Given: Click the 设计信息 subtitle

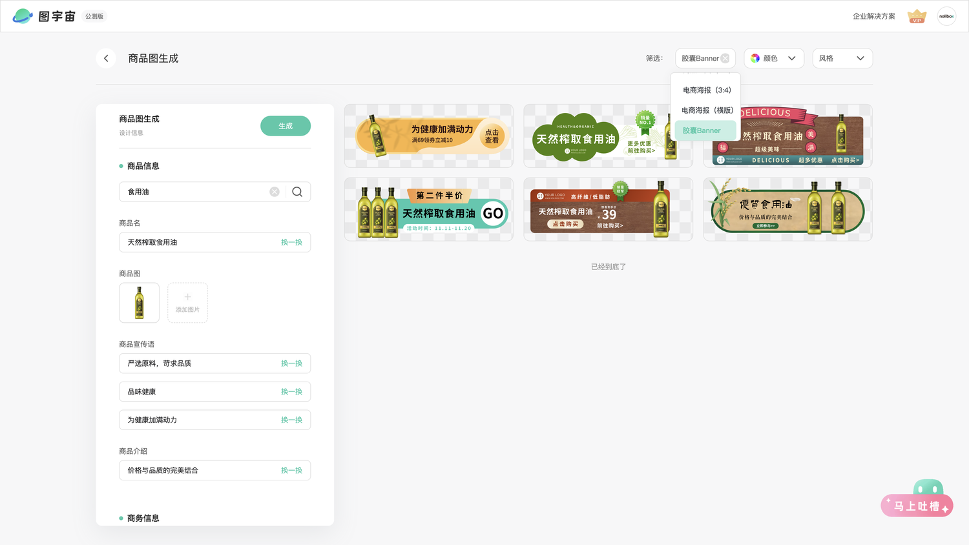Looking at the screenshot, I should click(131, 133).
